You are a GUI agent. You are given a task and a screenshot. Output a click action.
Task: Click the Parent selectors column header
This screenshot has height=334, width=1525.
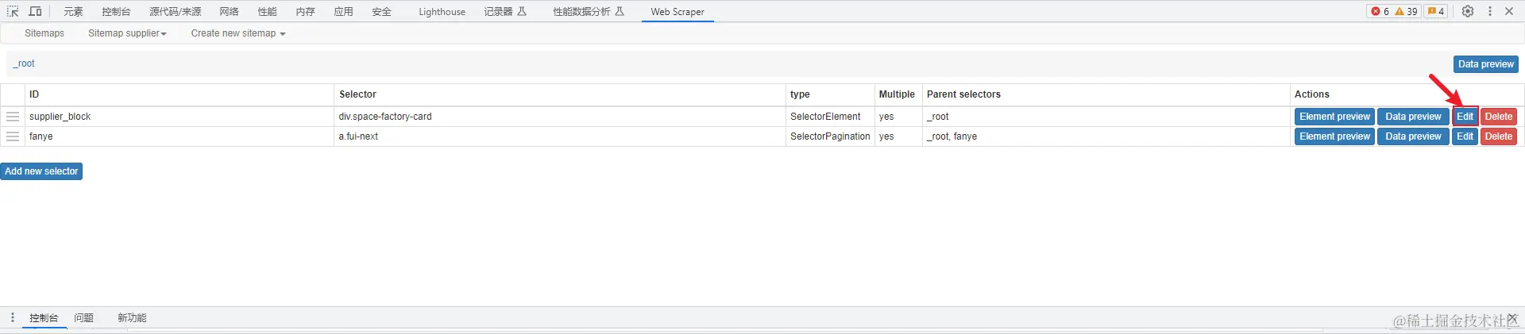[x=1106, y=94]
